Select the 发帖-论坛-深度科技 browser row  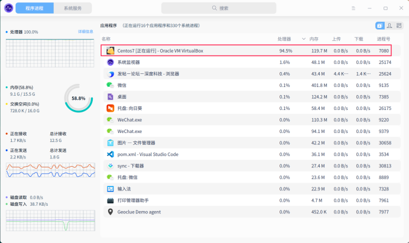tap(252, 74)
